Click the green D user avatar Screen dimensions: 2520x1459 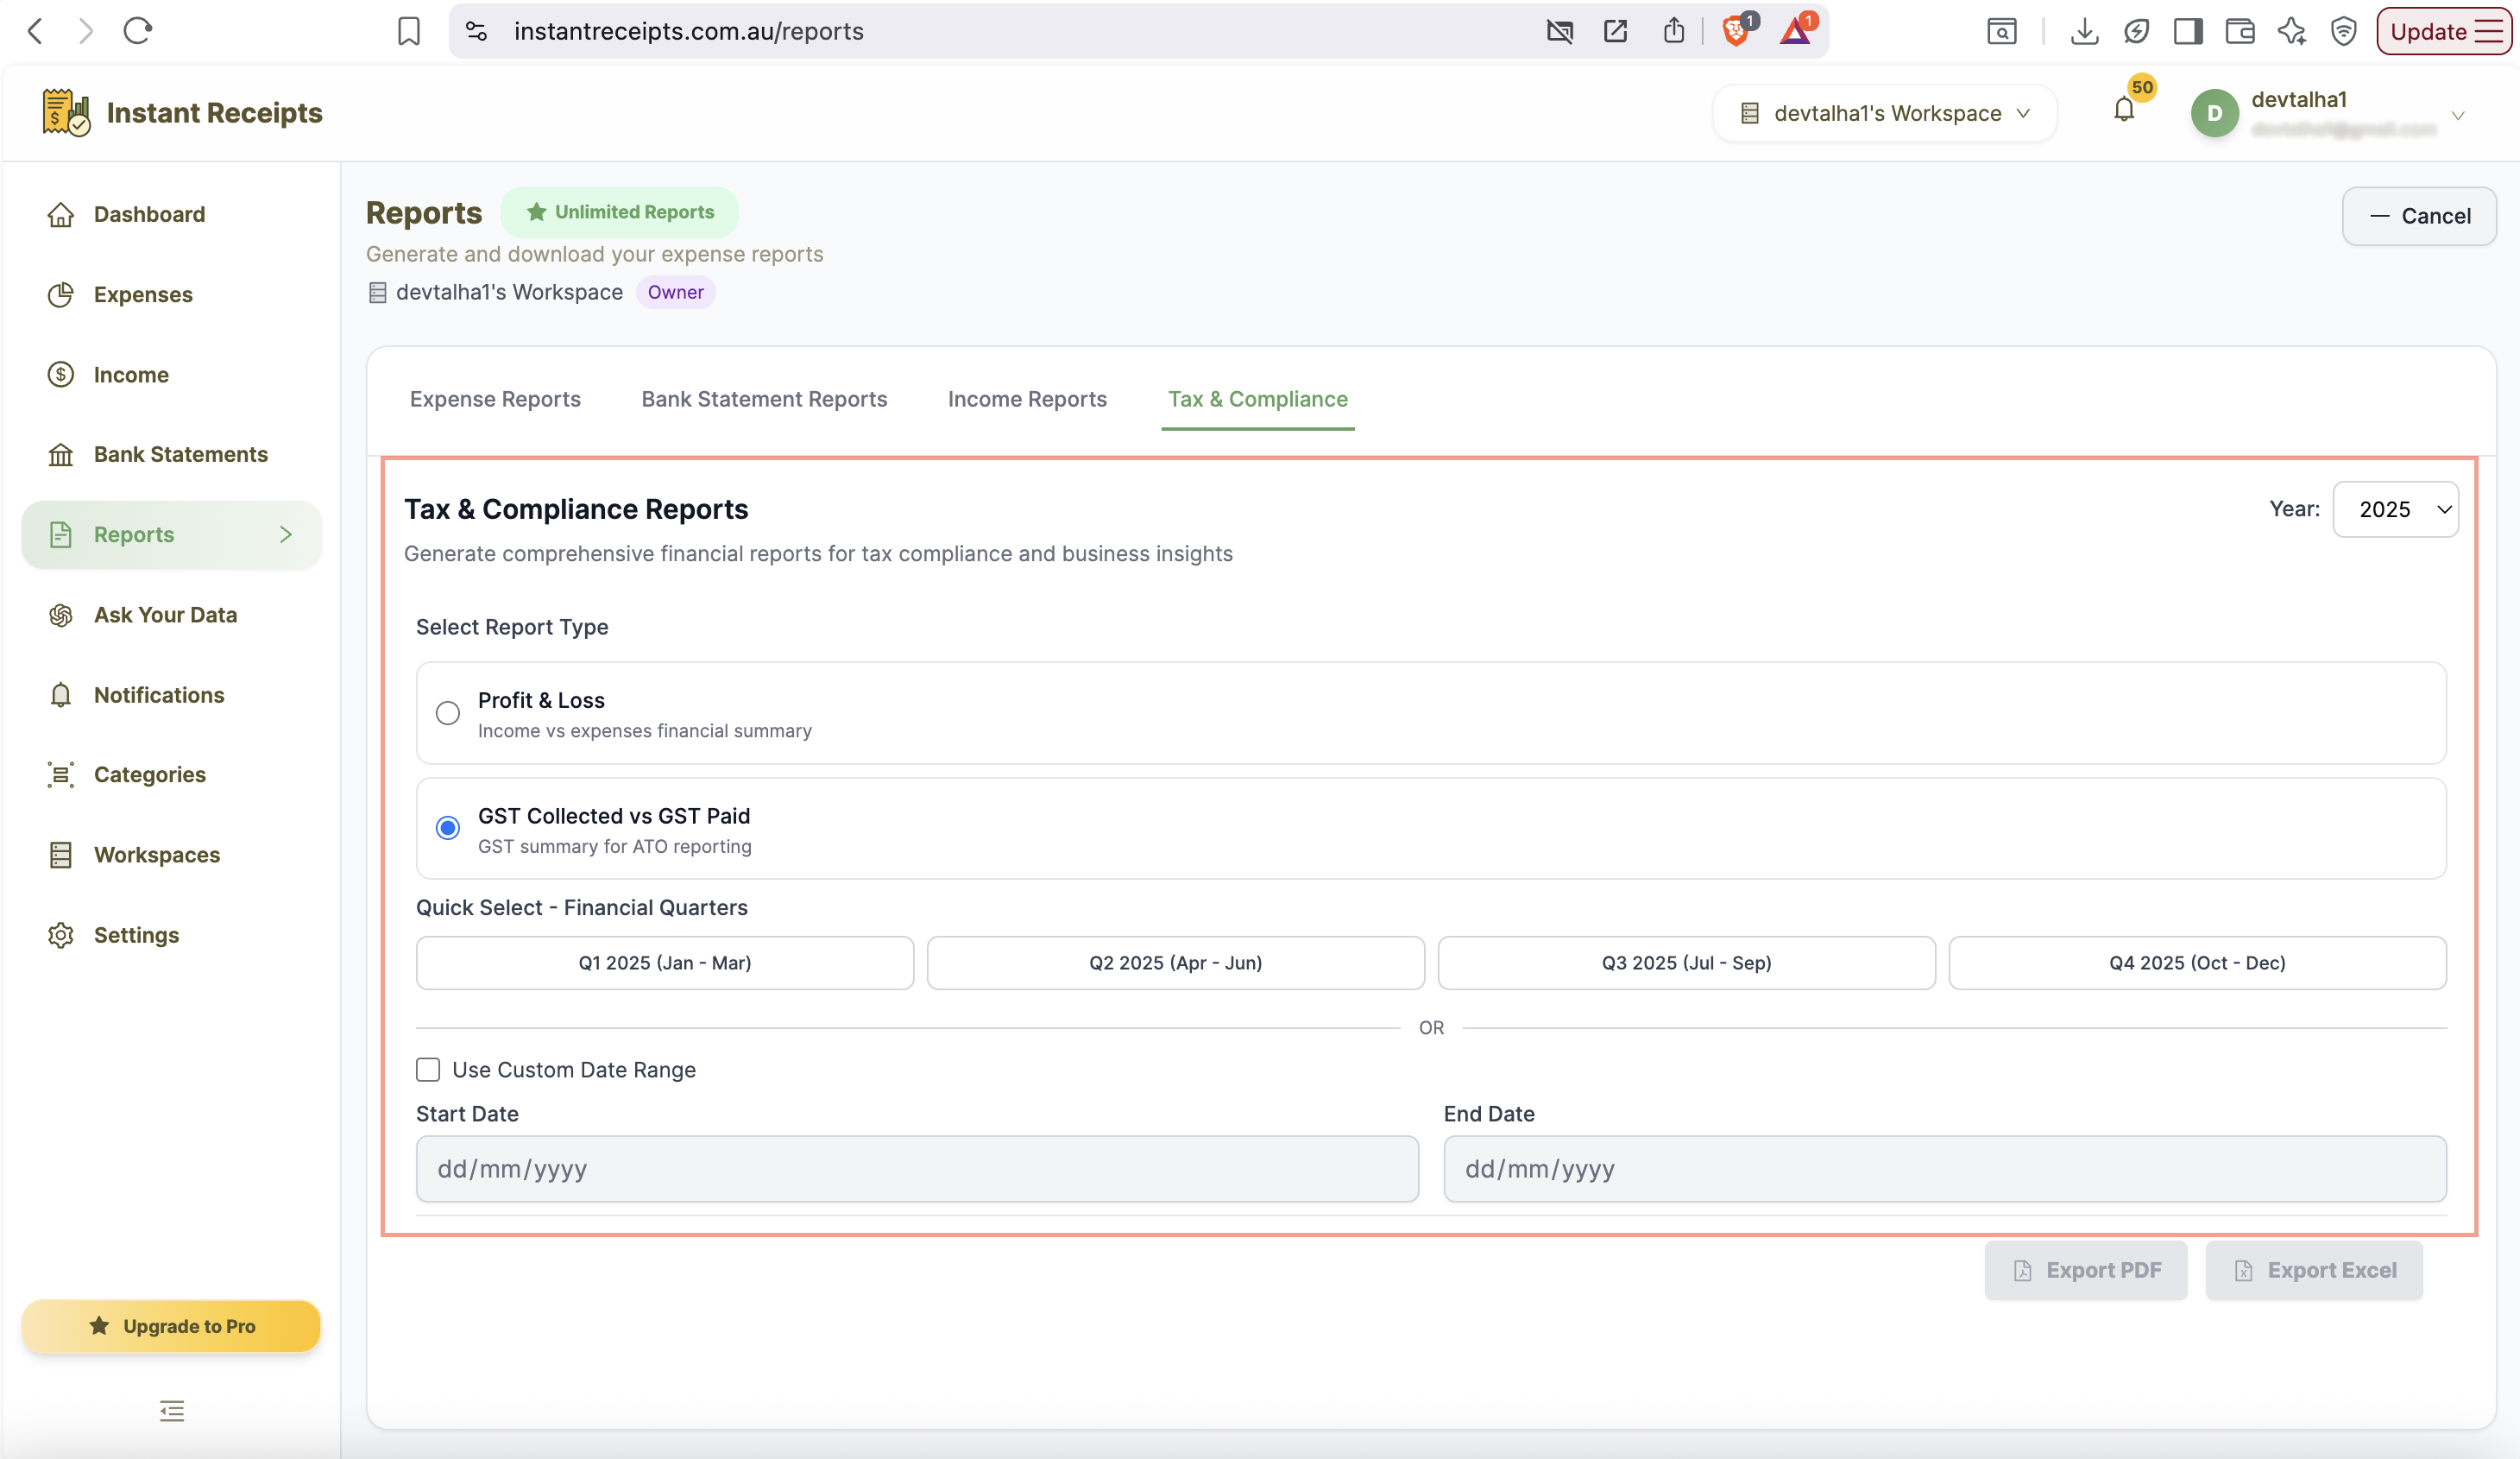click(2214, 113)
